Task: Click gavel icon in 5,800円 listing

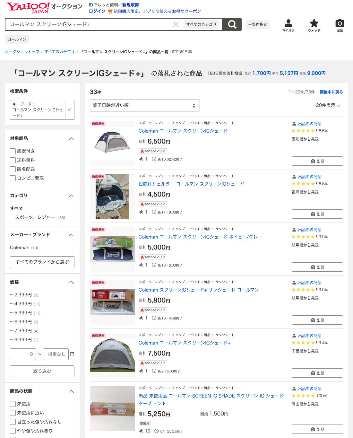Action: click(141, 318)
